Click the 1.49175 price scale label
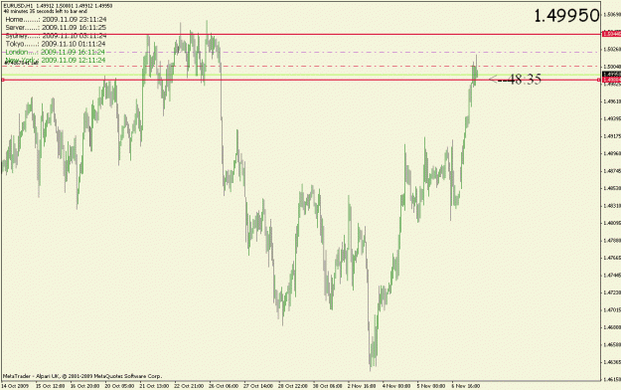The image size is (621, 390). 612,136
